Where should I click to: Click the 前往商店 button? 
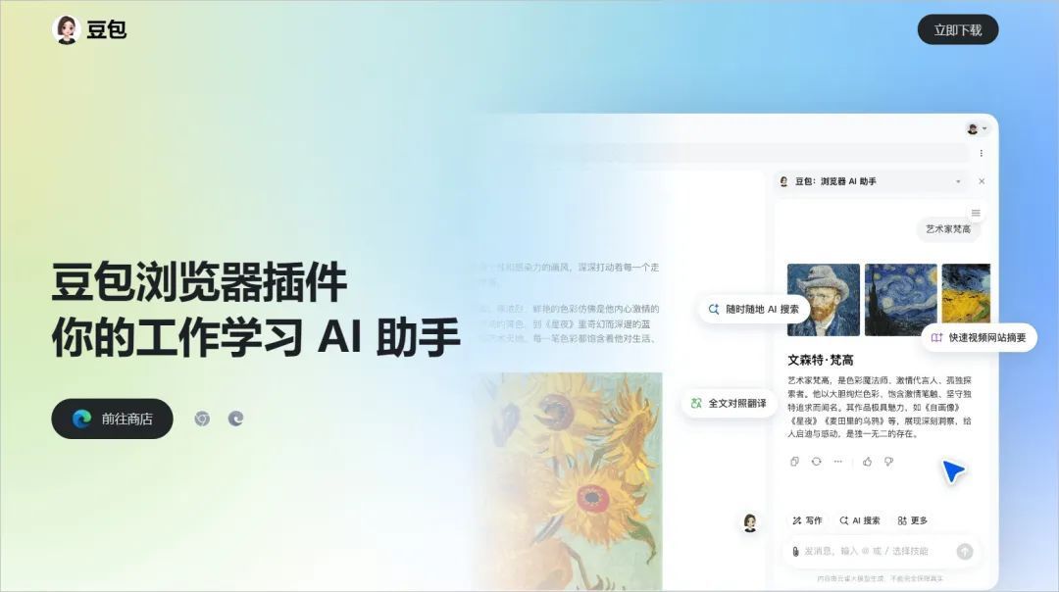(112, 419)
